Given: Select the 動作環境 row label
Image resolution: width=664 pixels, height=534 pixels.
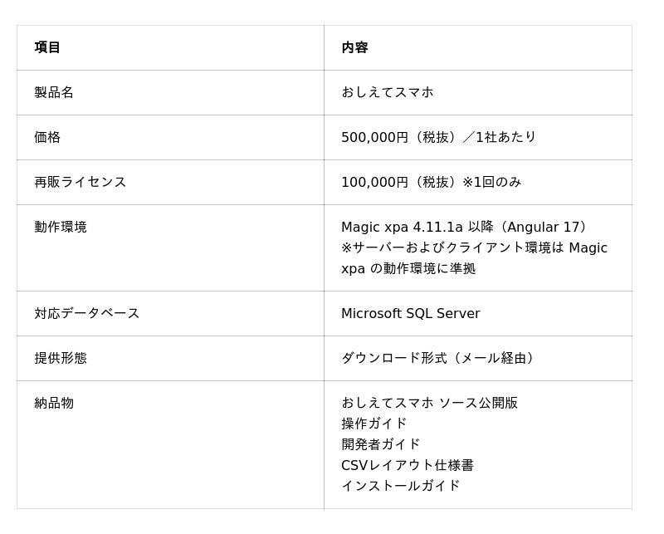Looking at the screenshot, I should 61,227.
